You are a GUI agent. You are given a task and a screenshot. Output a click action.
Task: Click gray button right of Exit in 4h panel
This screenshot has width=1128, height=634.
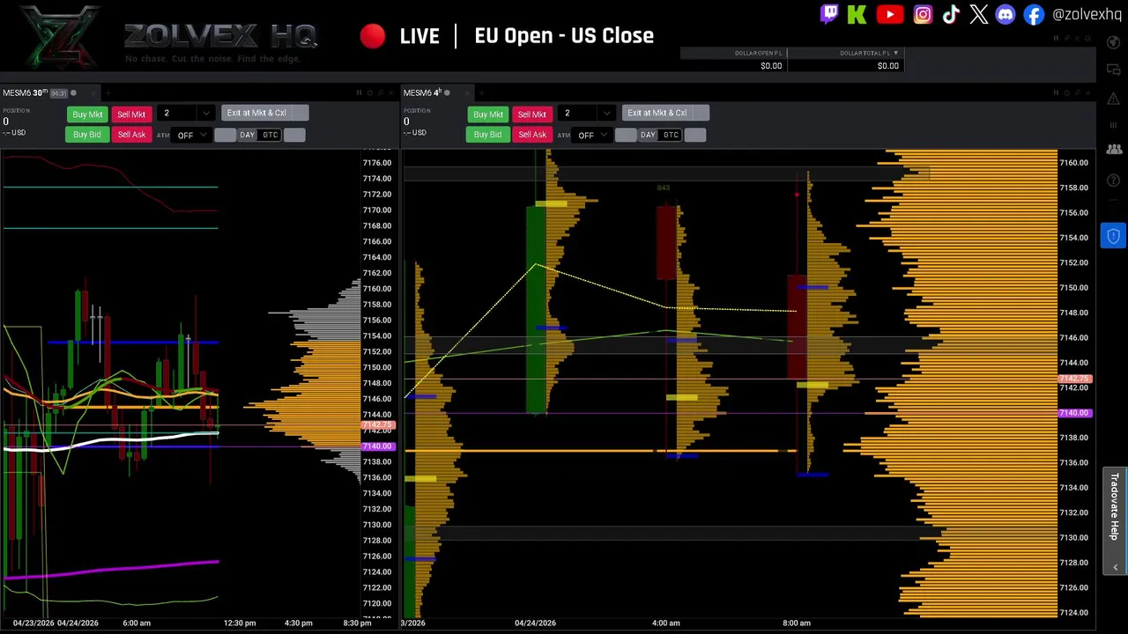coord(701,113)
